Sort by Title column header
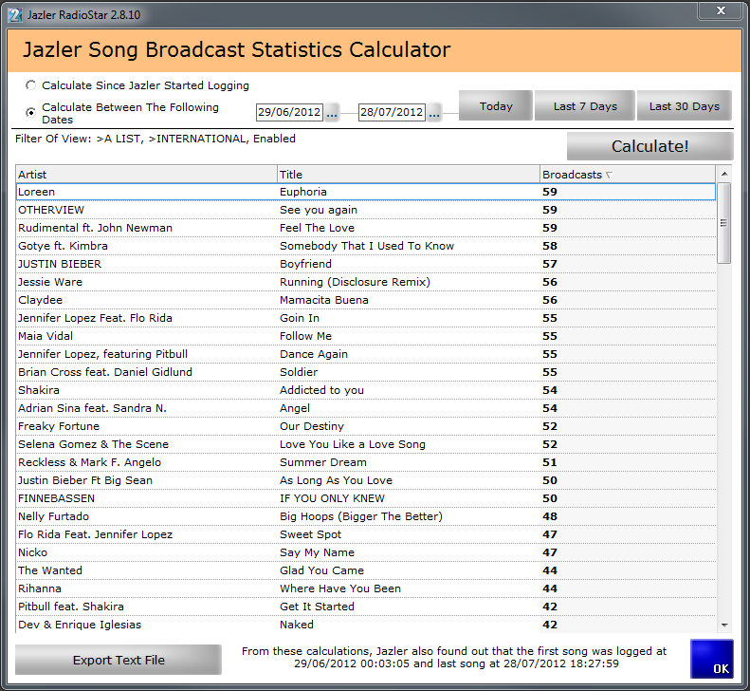 point(409,175)
